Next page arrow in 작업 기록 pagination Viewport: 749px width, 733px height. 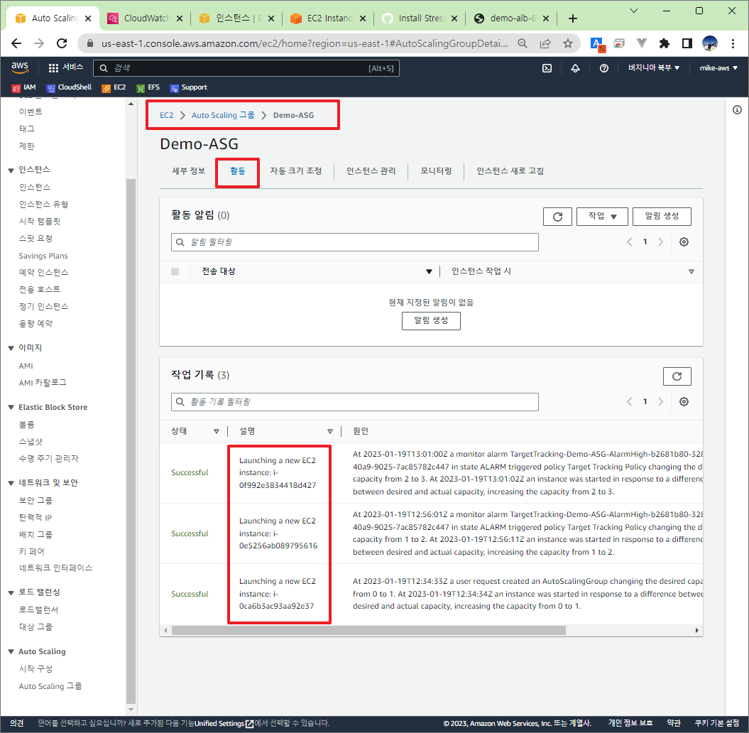point(661,401)
